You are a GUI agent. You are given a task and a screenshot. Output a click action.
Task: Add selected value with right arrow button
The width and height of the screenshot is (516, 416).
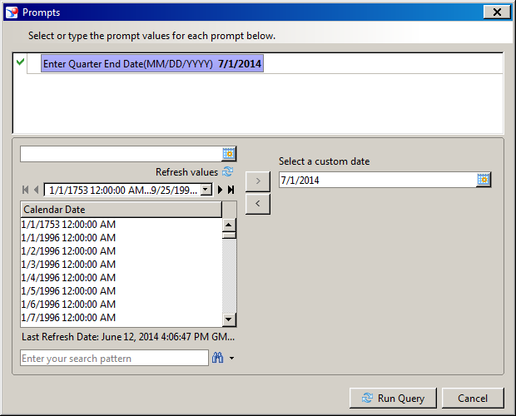tap(257, 181)
